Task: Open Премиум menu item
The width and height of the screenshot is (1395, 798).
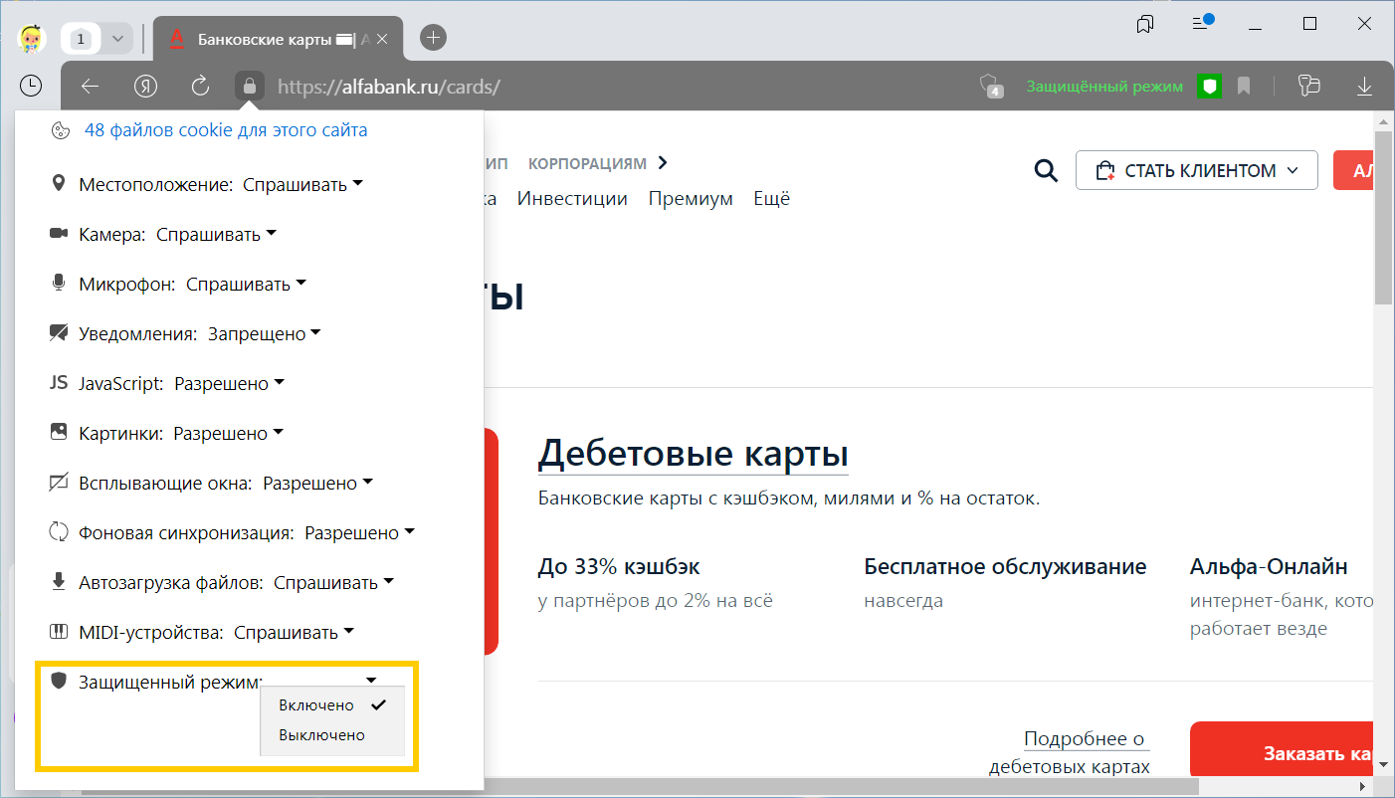Action: 691,198
